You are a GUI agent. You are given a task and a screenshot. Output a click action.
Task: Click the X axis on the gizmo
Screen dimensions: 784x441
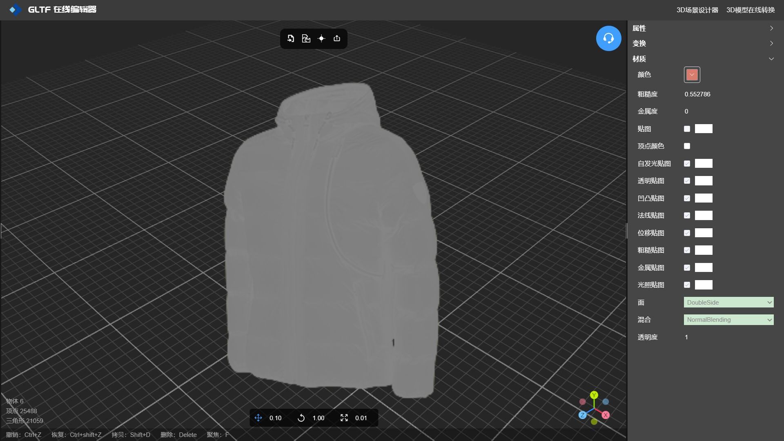point(606,415)
